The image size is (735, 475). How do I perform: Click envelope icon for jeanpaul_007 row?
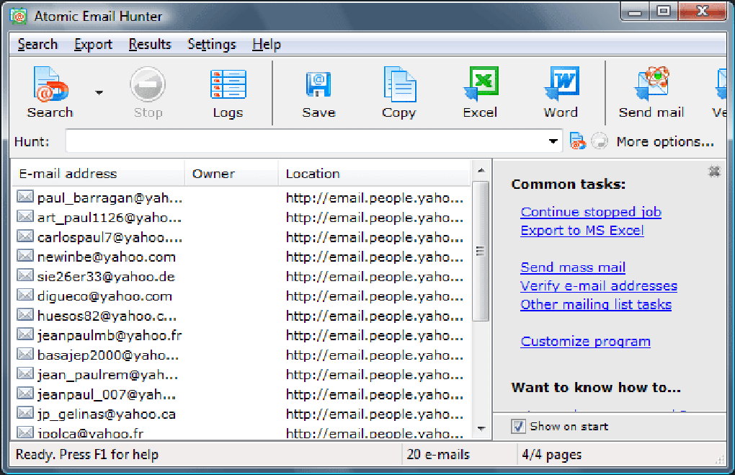point(25,394)
